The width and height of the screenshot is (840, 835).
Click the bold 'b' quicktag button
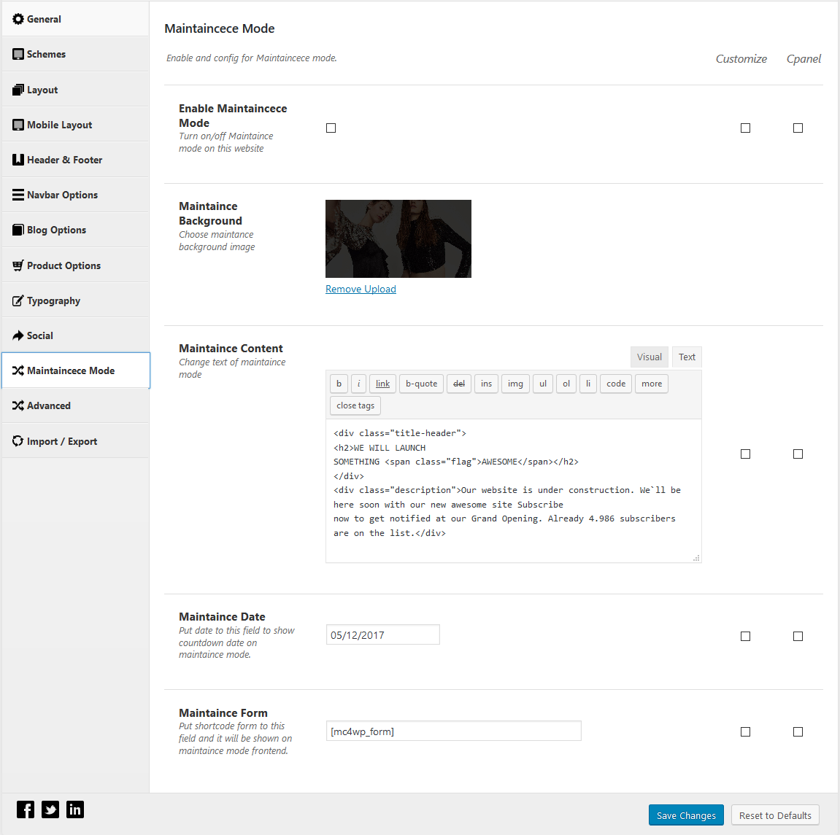[x=339, y=384]
